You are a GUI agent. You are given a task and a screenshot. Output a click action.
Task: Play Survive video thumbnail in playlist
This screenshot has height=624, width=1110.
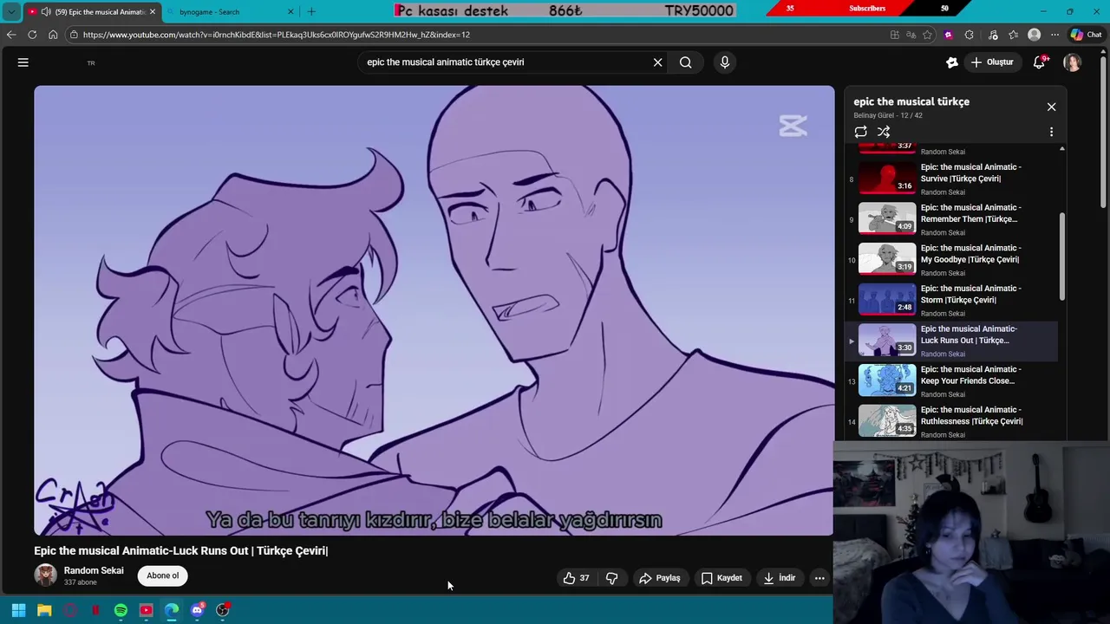(x=887, y=179)
